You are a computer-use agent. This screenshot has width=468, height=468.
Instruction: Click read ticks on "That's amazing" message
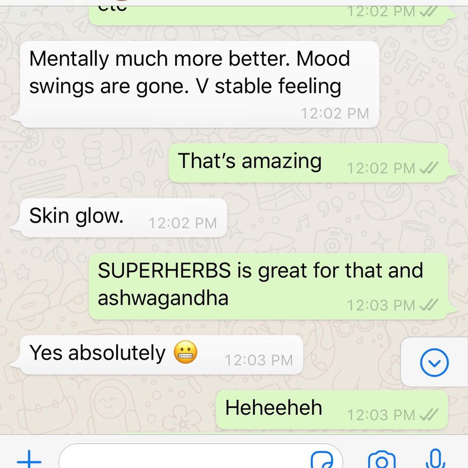[429, 168]
